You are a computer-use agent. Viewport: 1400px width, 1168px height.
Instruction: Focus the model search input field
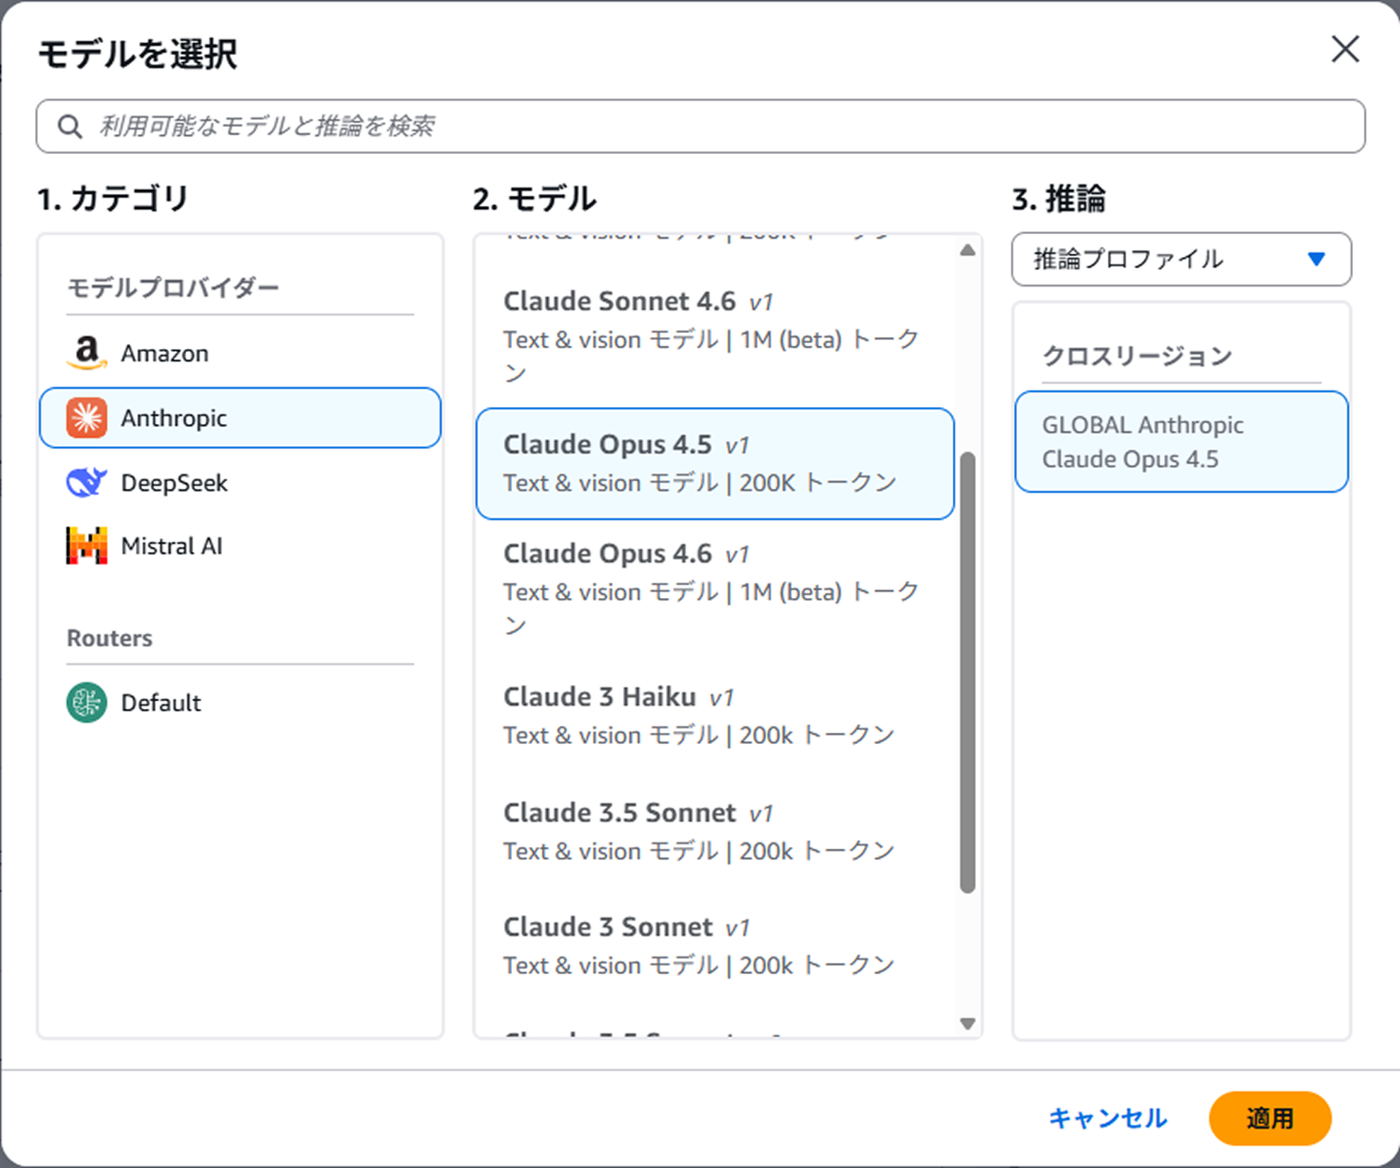(719, 126)
